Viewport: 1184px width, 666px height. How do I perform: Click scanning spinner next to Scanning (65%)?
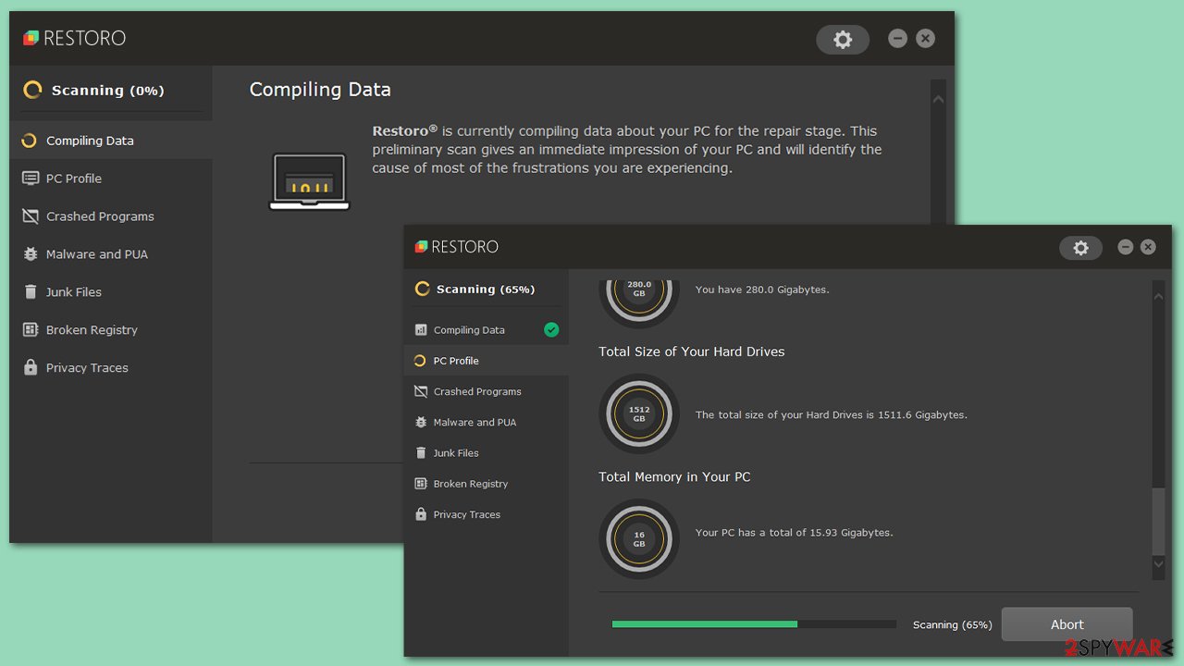[x=422, y=289]
